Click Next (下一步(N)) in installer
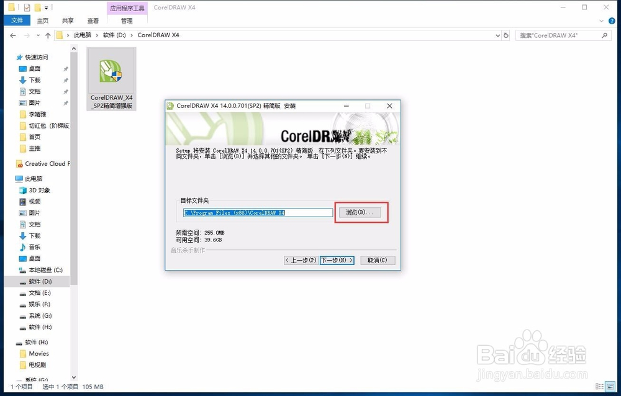 tap(337, 260)
